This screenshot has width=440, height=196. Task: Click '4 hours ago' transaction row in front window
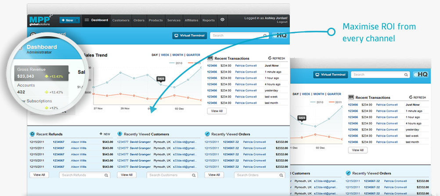tap(248, 84)
